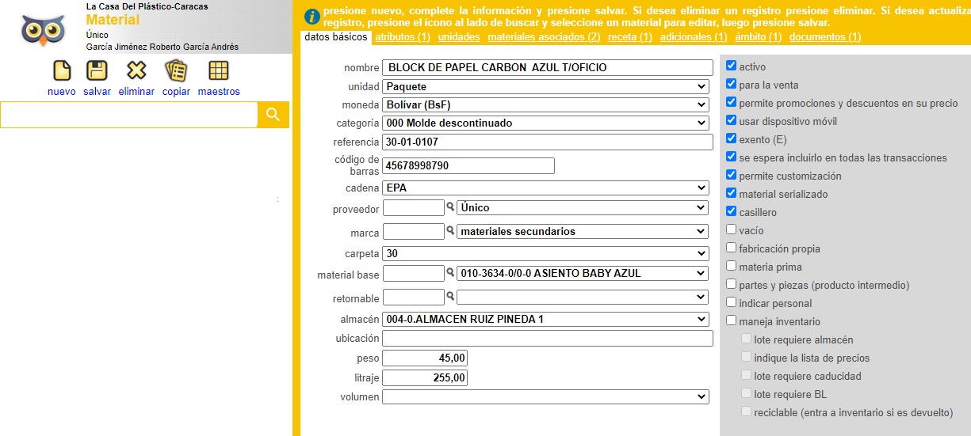Click the retornable code input box

(x=414, y=297)
